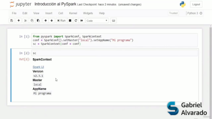Open the Insert menu
This screenshot has width=212, height=119.
[x=49, y=13]
